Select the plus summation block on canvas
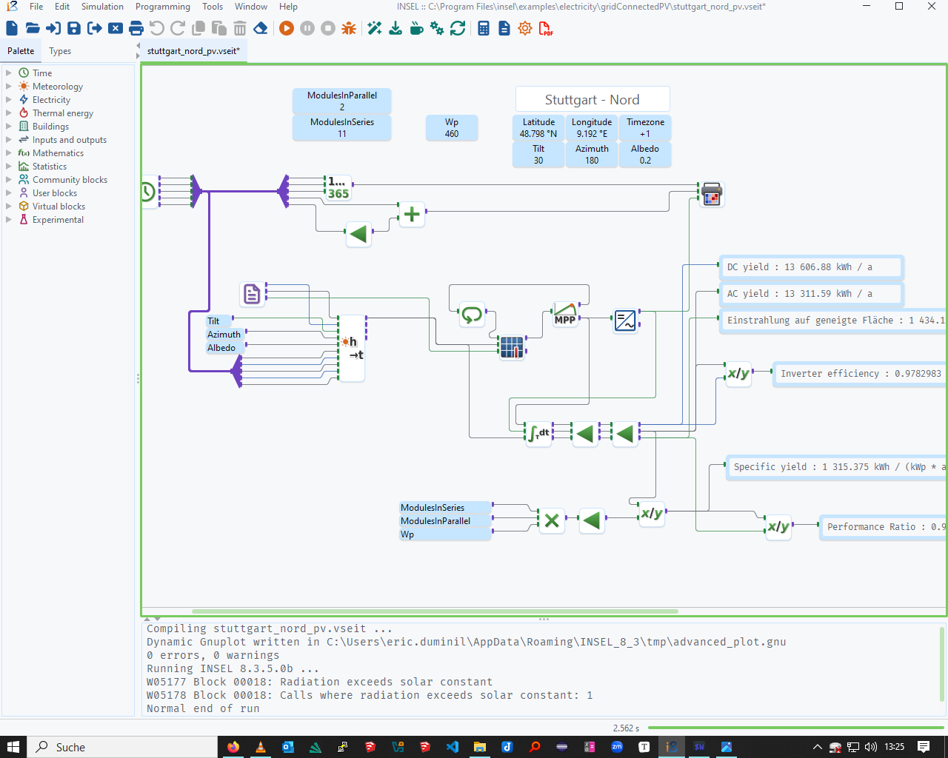 pos(412,215)
